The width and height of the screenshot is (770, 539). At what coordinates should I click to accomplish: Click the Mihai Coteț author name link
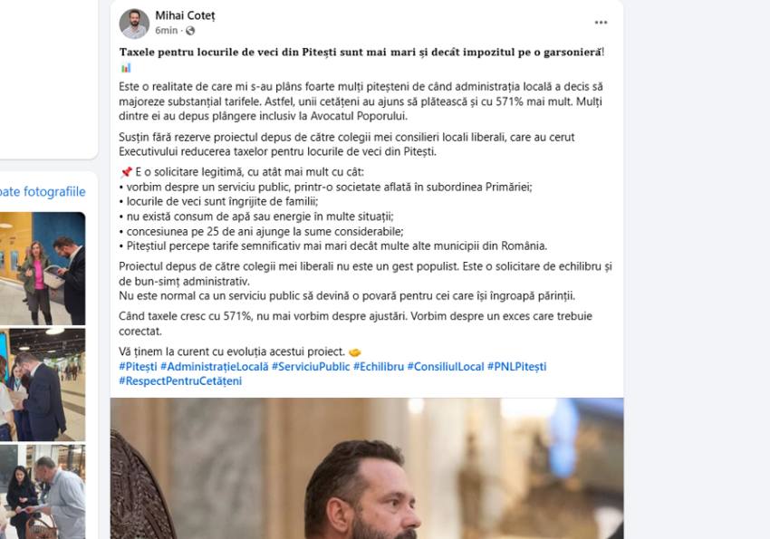point(184,14)
